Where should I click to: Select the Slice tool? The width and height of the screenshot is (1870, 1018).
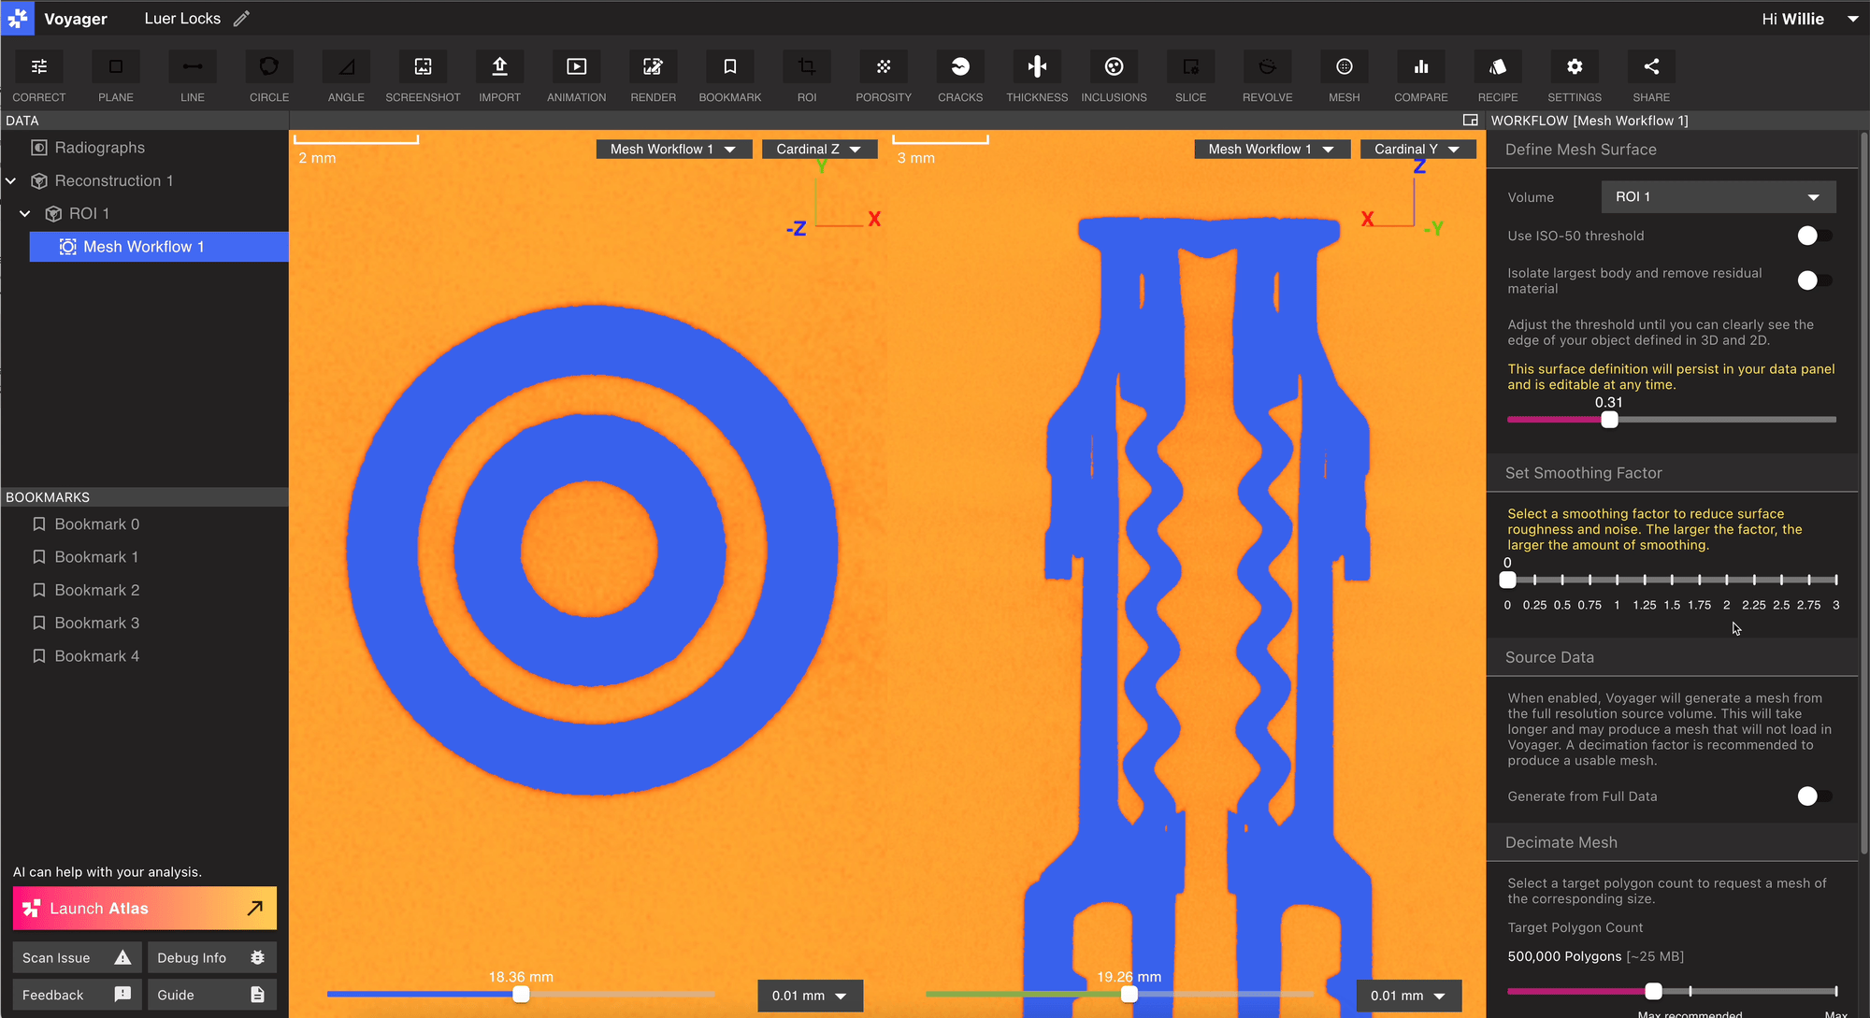click(1190, 75)
